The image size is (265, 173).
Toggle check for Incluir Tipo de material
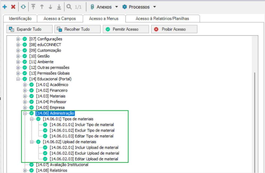tap(45, 125)
